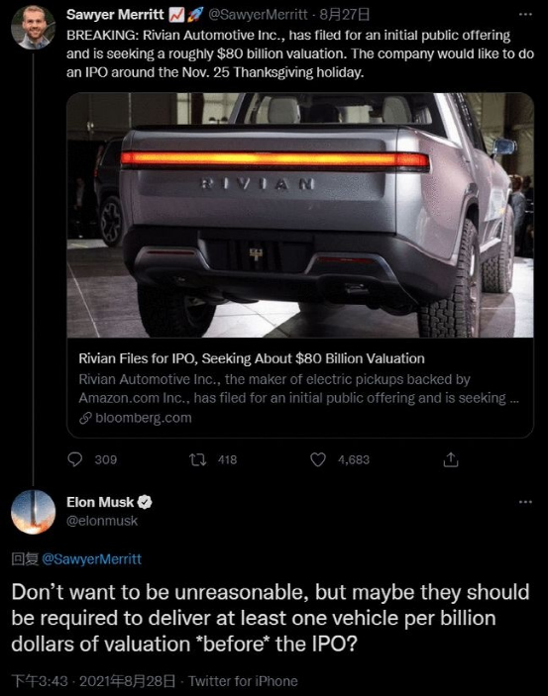Screen dimensions: 548x696
Task: Open more options on Sawyer Merritt's tweet
Action: tap(525, 14)
